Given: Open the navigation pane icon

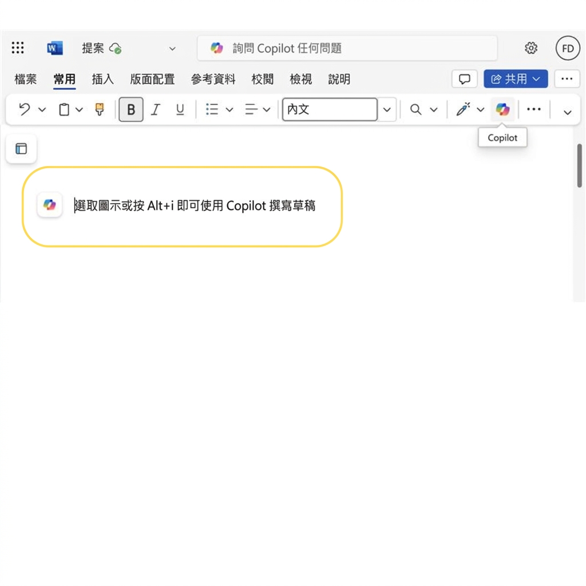Looking at the screenshot, I should click(x=21, y=148).
